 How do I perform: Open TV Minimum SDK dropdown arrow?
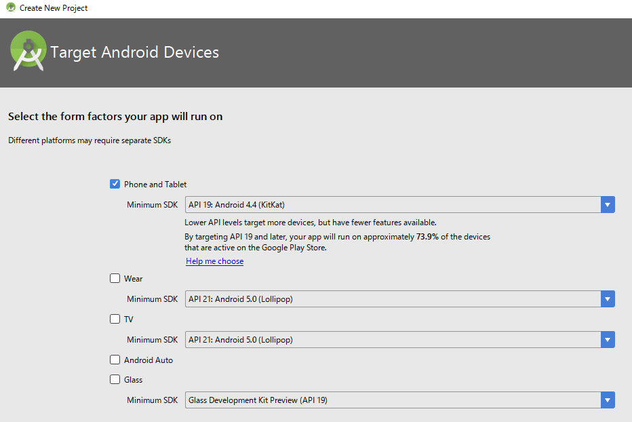(x=608, y=340)
